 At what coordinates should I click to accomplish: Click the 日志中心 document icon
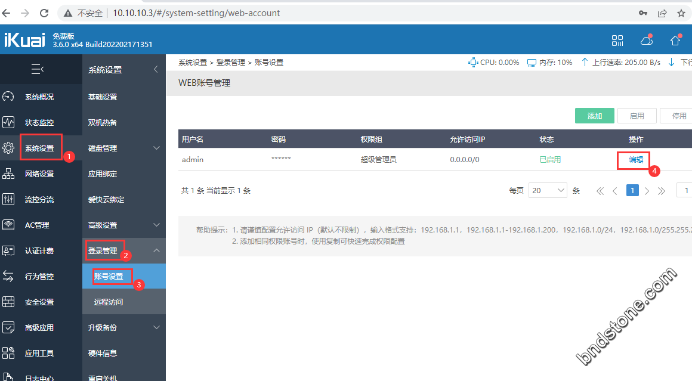point(8,377)
